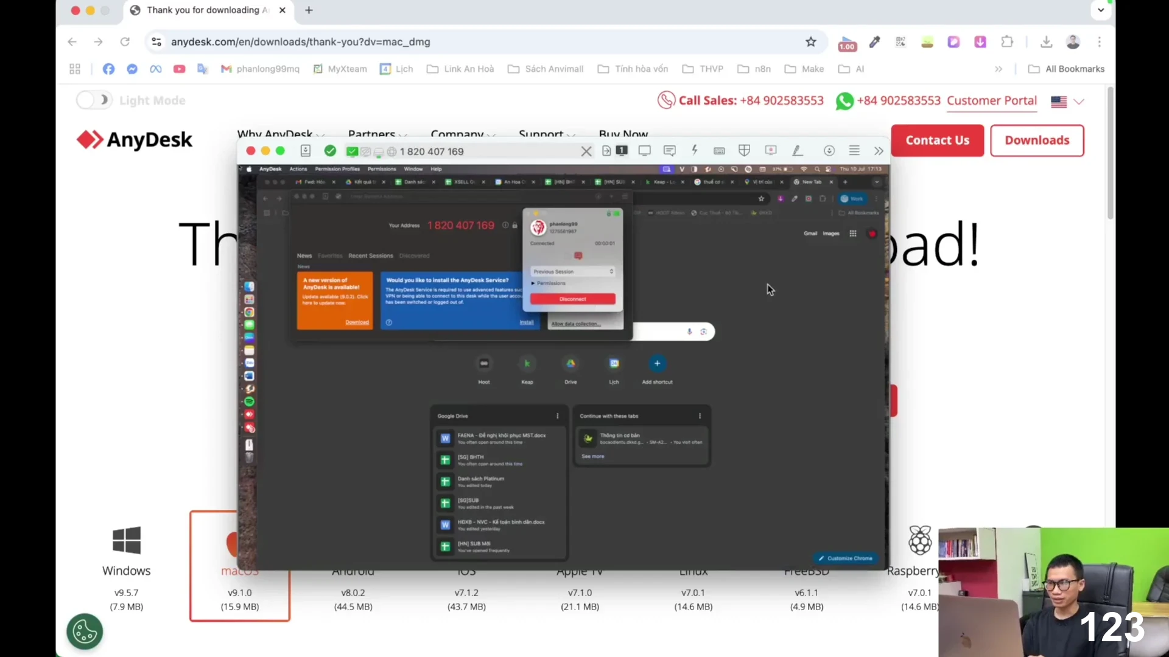
Task: Open the Previous Session dropdown in remote popup
Action: 572,271
